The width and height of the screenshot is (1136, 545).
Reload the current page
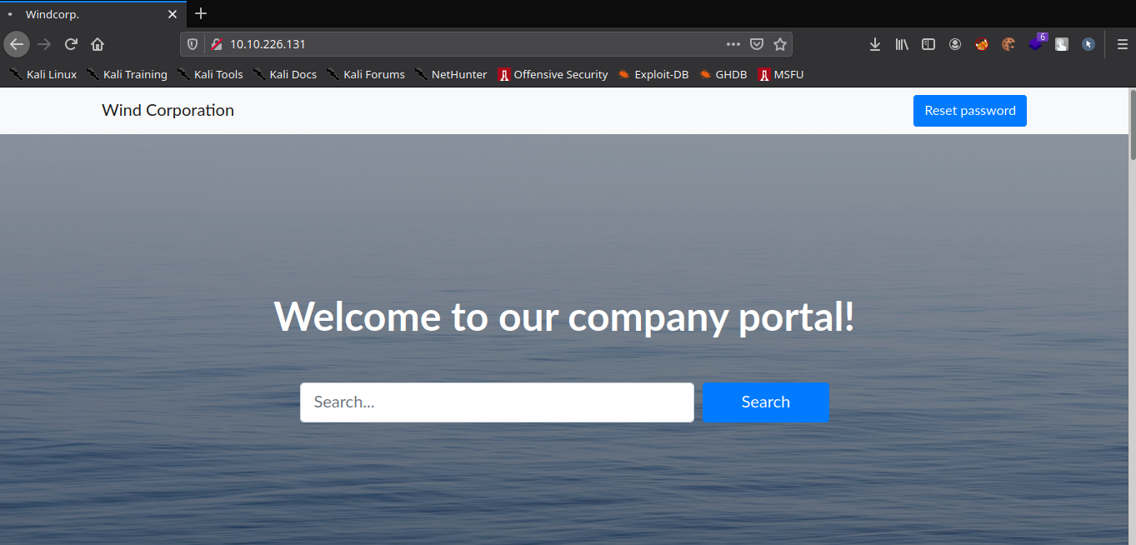(x=72, y=44)
